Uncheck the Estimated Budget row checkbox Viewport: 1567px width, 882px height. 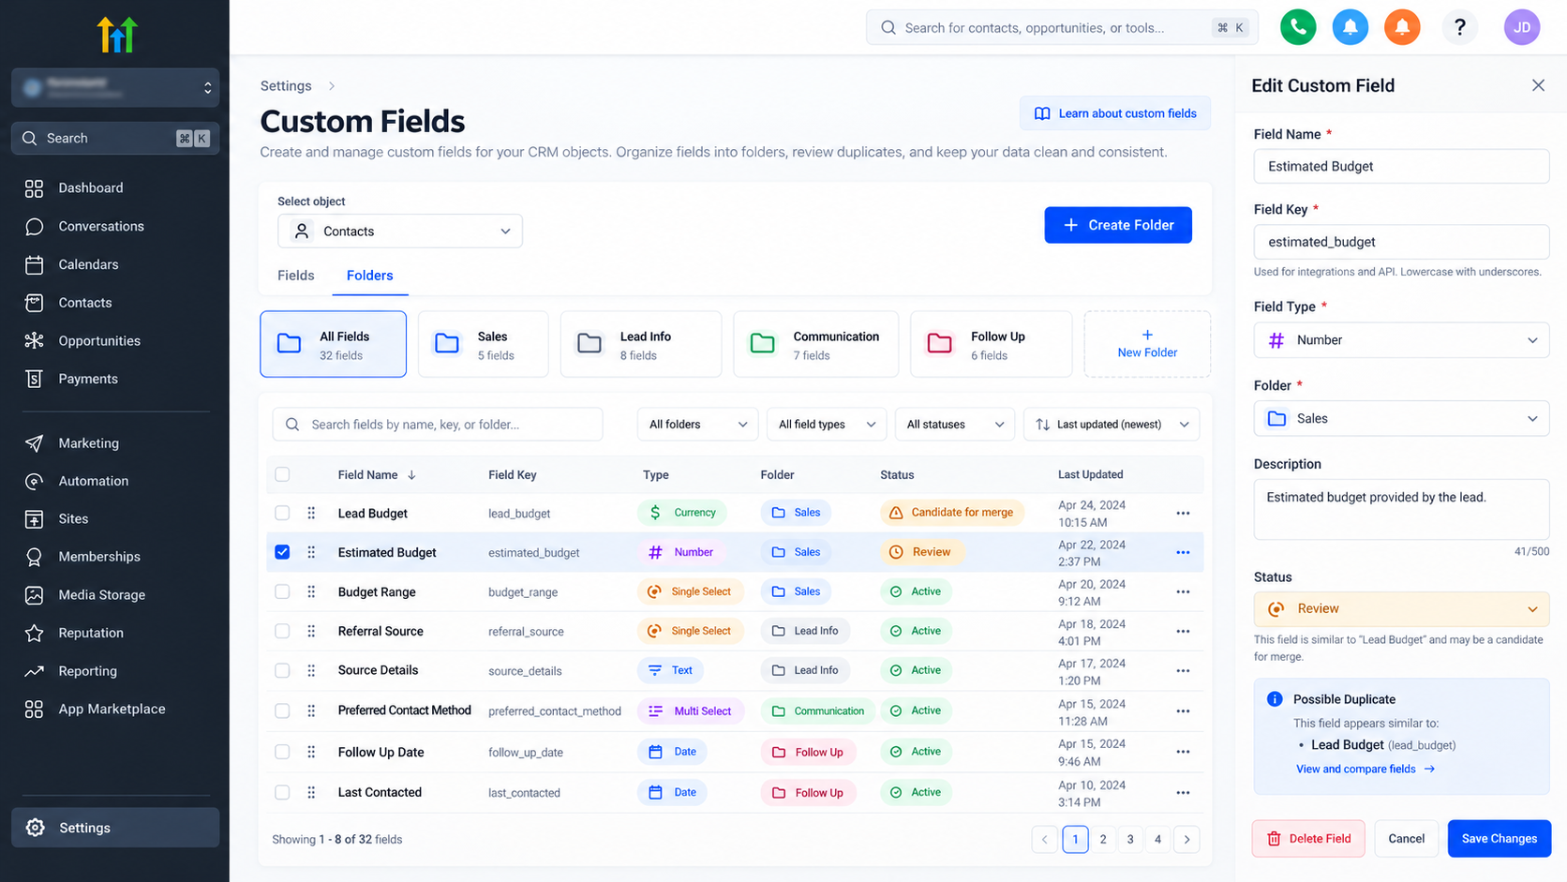pyautogui.click(x=282, y=552)
